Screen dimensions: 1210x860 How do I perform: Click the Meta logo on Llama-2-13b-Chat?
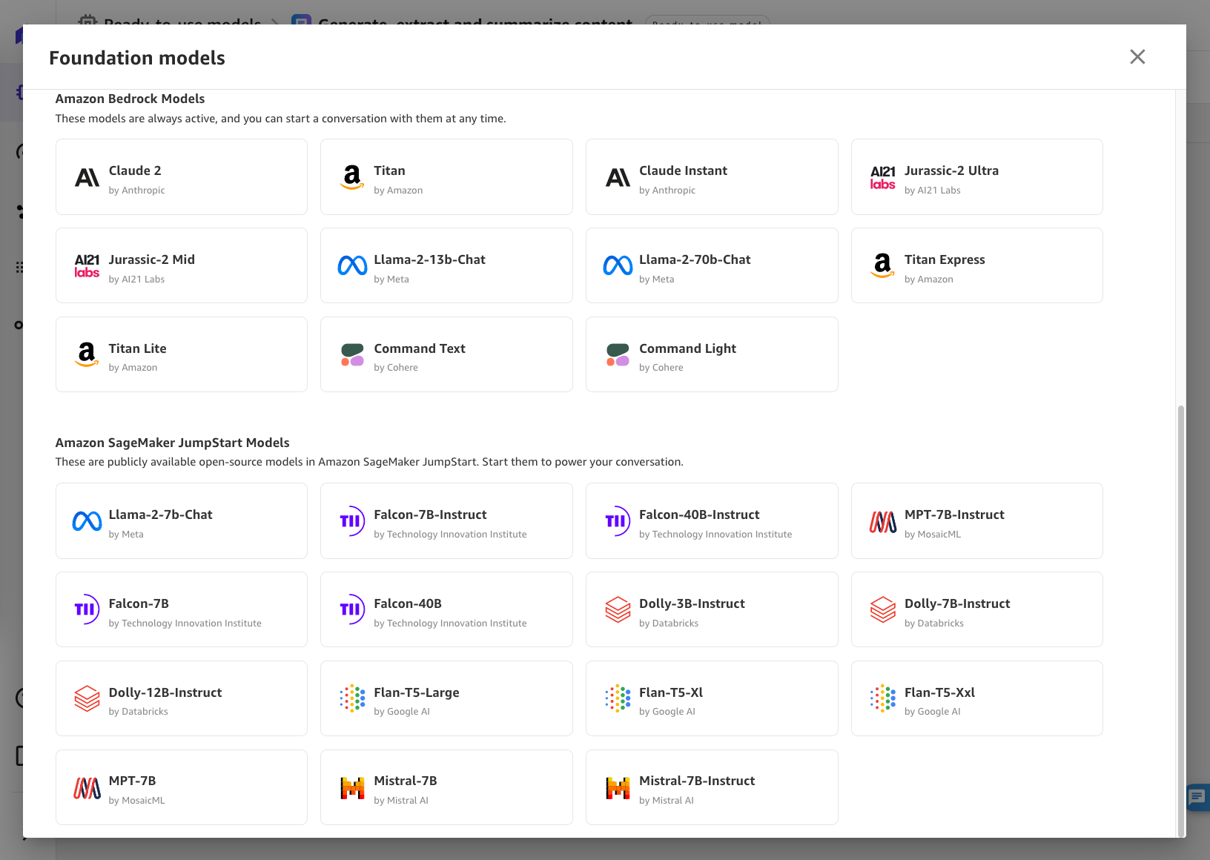(x=352, y=265)
